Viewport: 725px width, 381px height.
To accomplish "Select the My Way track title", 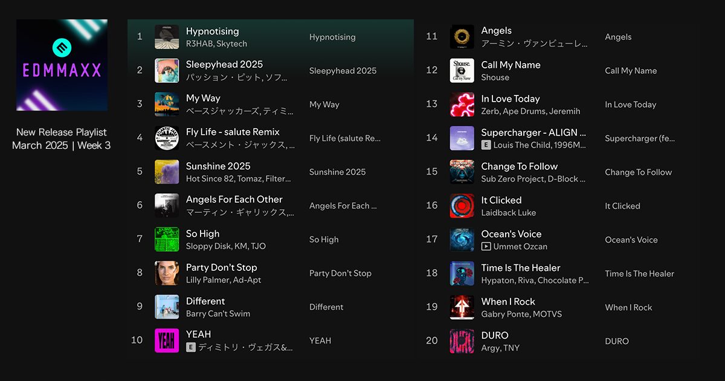I will click(x=203, y=99).
